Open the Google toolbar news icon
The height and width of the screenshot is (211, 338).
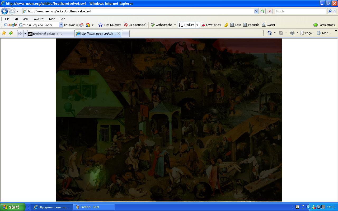(x=81, y=25)
